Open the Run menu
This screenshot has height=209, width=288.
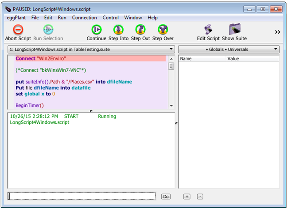(x=62, y=18)
